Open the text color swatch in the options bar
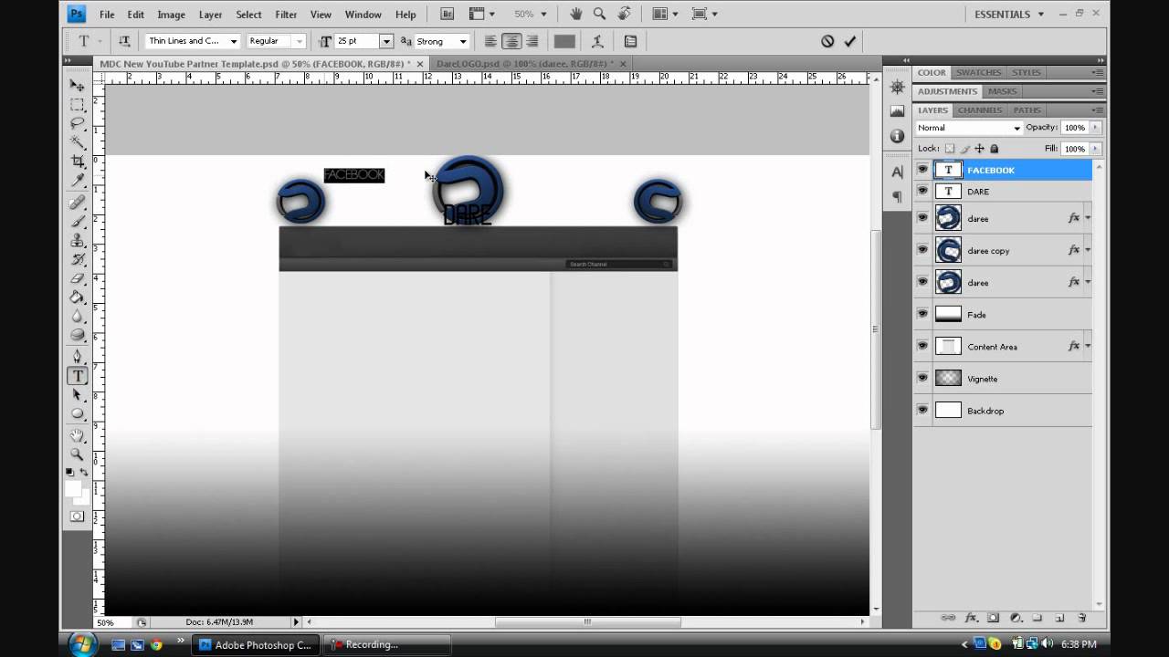 [x=564, y=41]
